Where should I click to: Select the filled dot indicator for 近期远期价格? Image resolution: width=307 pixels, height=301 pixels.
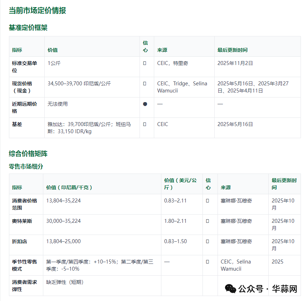point(145,104)
